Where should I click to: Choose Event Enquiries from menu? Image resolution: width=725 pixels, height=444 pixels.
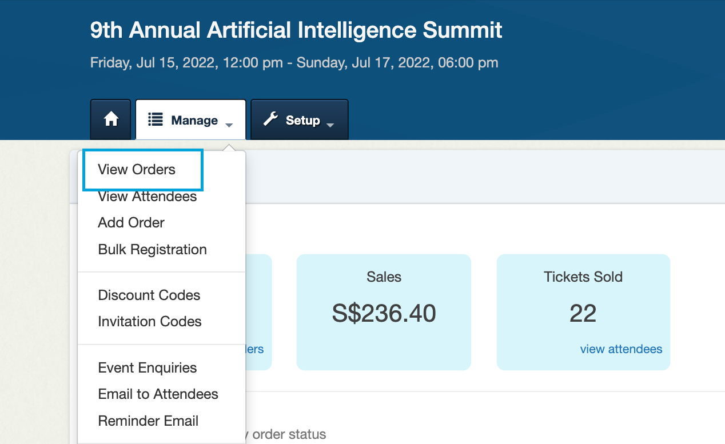[x=148, y=368]
